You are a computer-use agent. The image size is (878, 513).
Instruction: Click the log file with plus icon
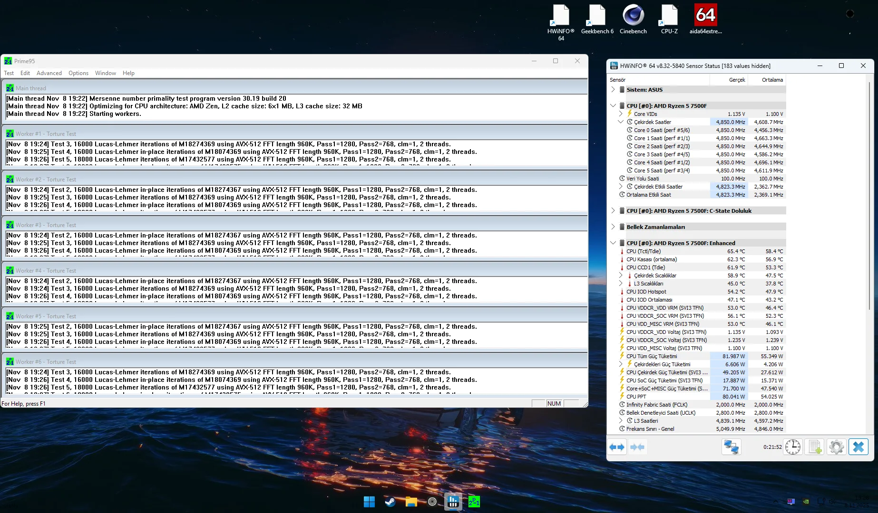(815, 447)
